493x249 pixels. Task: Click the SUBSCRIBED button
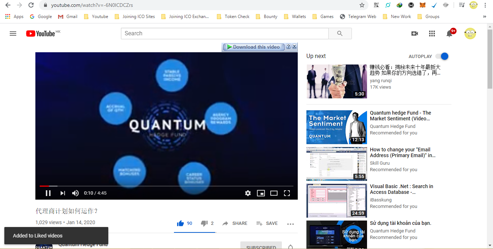(261, 246)
